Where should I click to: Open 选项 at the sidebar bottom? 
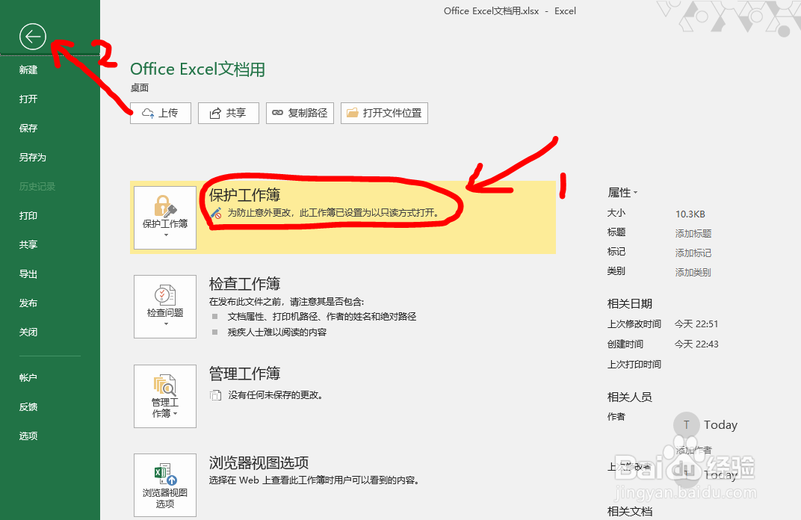coord(28,436)
